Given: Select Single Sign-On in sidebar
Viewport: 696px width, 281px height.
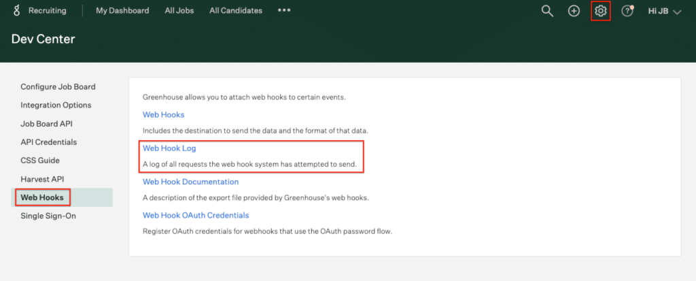Looking at the screenshot, I should pos(48,216).
